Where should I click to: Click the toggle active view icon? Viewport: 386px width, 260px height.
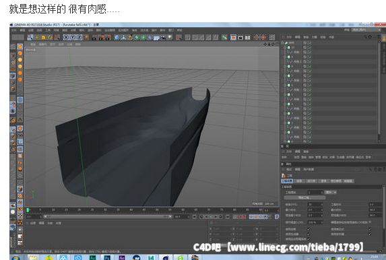click(277, 44)
